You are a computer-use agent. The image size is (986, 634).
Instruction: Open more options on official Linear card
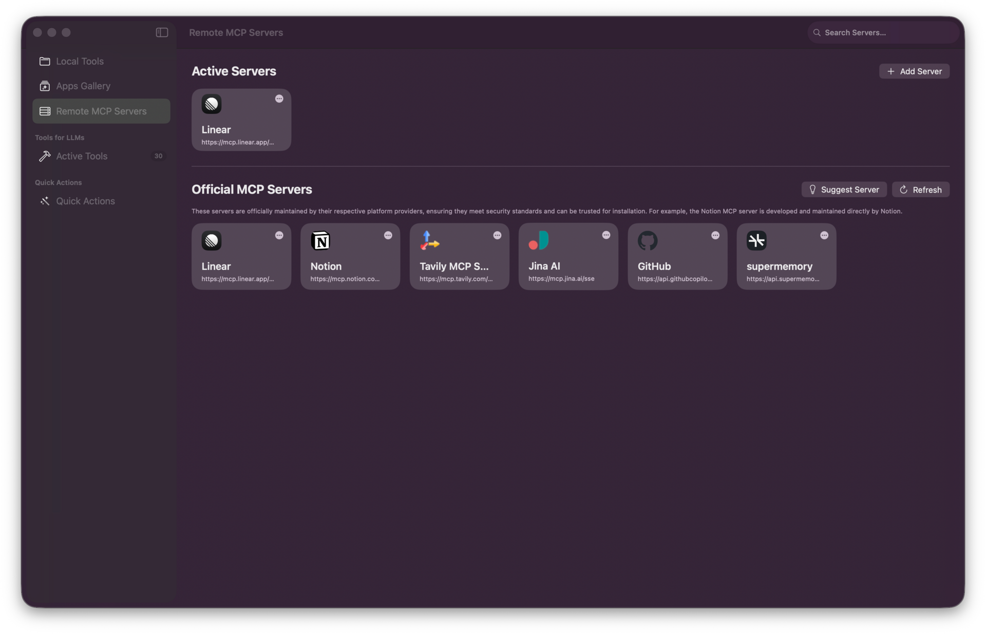pos(279,235)
